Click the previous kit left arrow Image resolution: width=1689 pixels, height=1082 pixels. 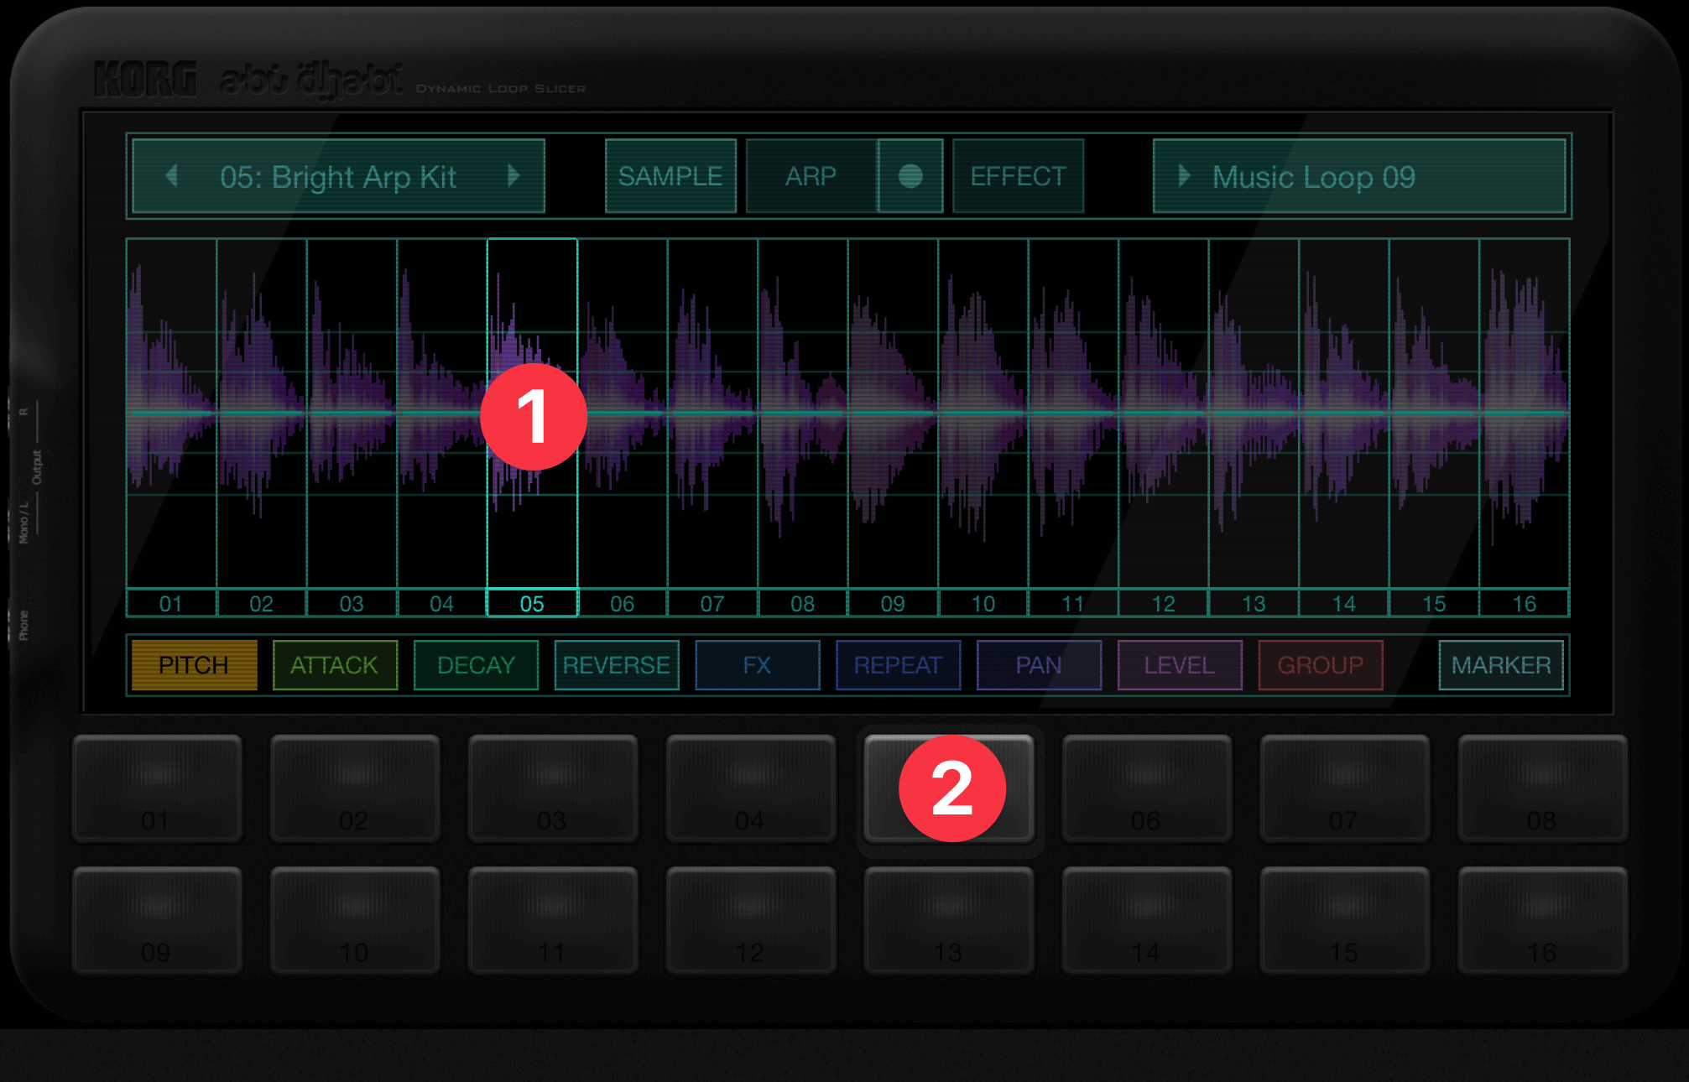tap(172, 176)
